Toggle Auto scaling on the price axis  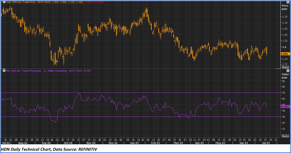pos(285,67)
